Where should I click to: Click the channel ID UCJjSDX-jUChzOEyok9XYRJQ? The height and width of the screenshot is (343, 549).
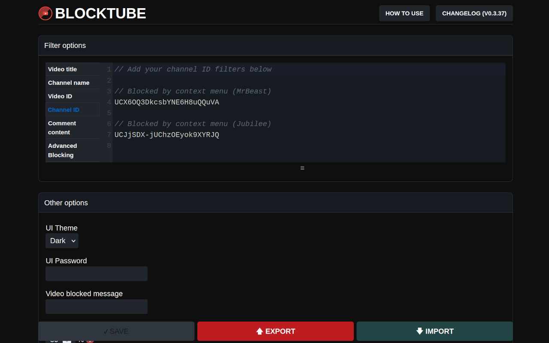[x=167, y=135]
